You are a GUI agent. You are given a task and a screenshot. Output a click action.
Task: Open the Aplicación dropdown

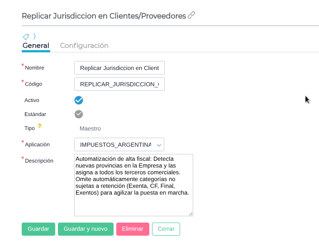click(x=119, y=144)
